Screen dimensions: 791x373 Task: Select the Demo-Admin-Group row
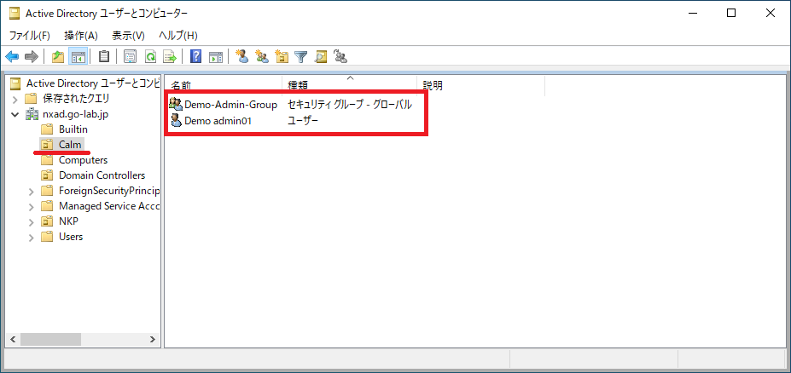tap(230, 105)
